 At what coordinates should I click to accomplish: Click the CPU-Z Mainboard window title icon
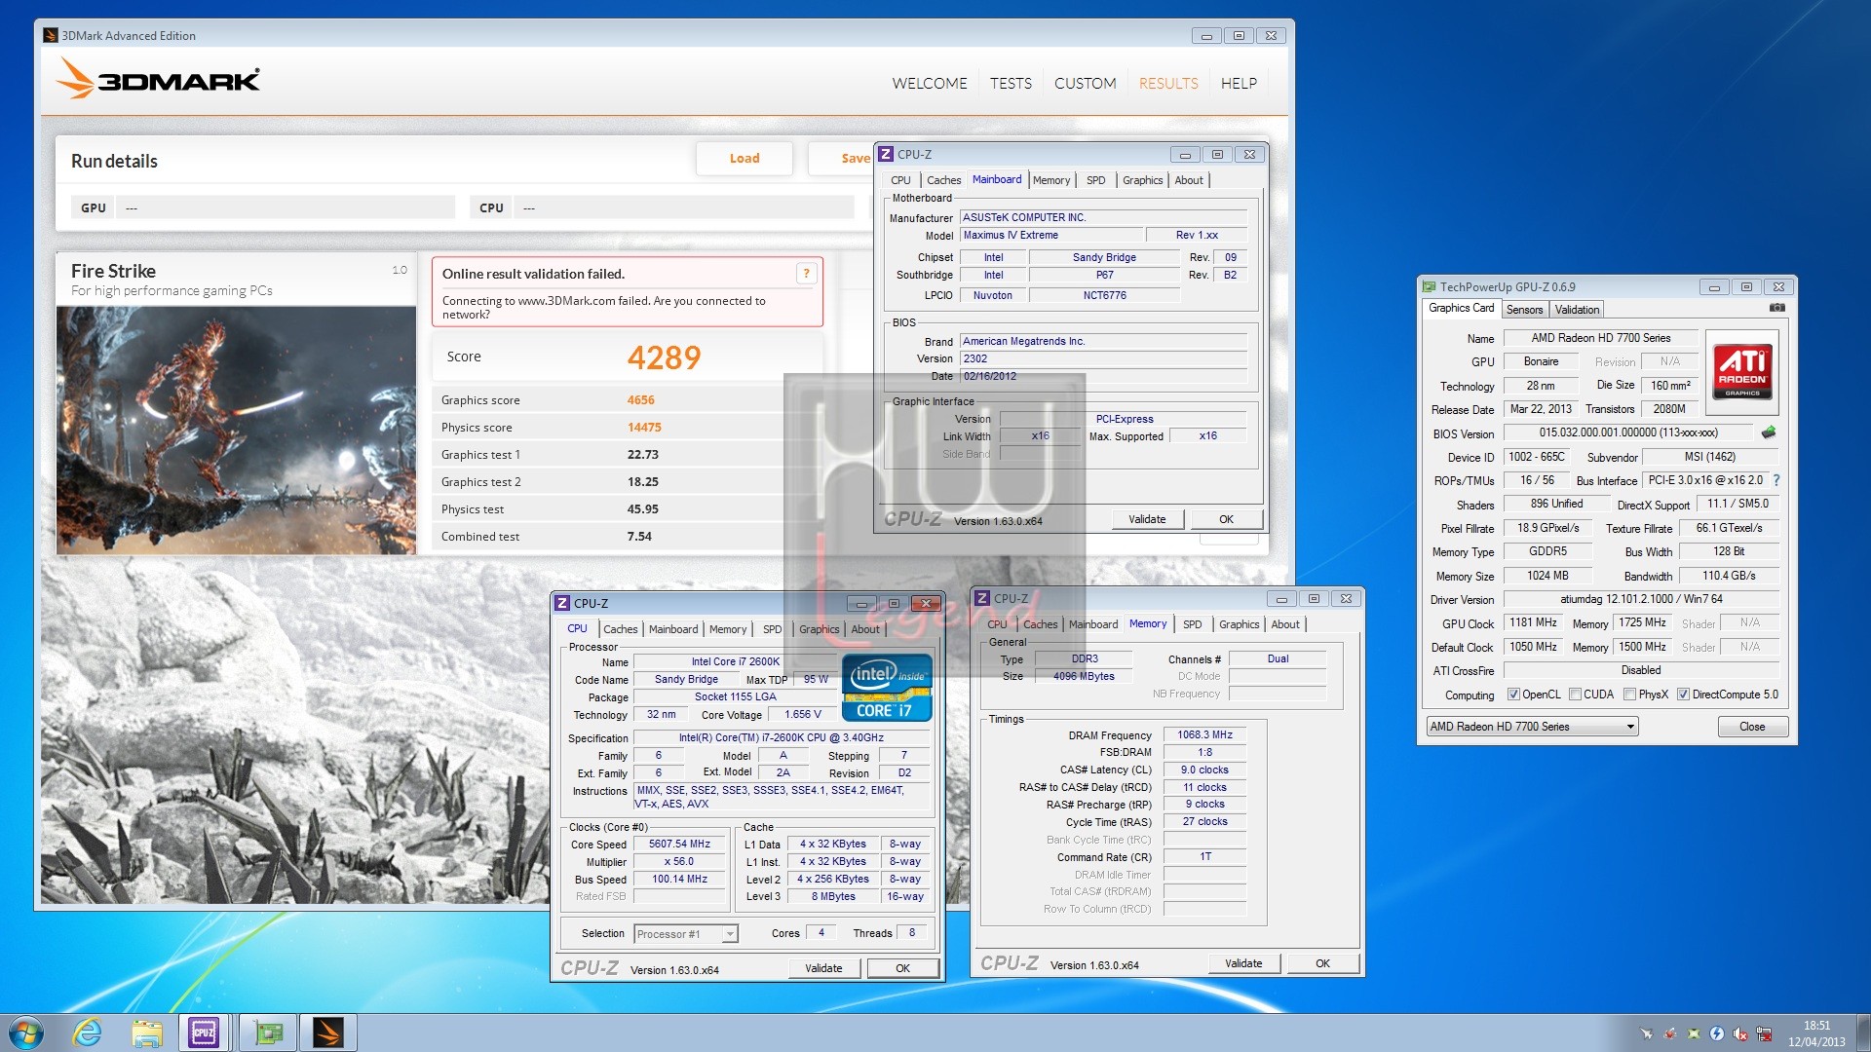pos(886,154)
